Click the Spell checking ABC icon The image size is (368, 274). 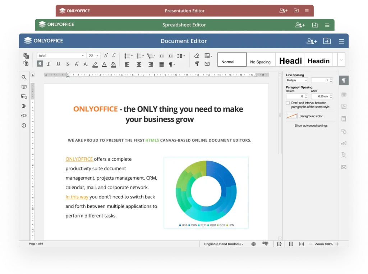(265, 244)
